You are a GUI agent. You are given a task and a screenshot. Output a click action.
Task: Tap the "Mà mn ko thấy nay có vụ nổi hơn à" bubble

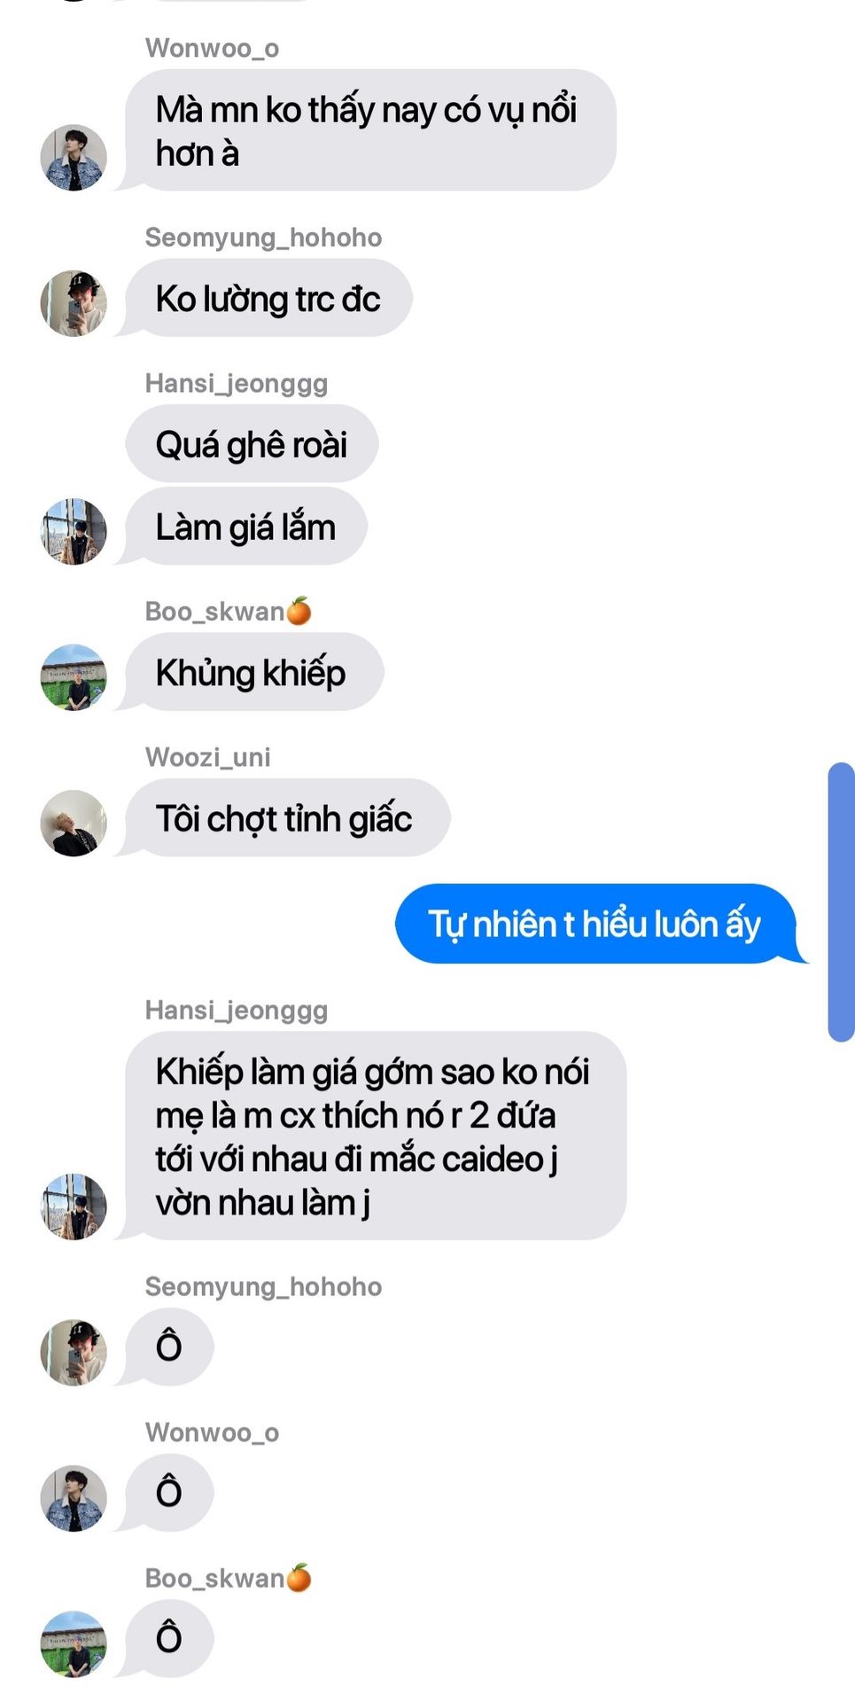click(x=370, y=130)
